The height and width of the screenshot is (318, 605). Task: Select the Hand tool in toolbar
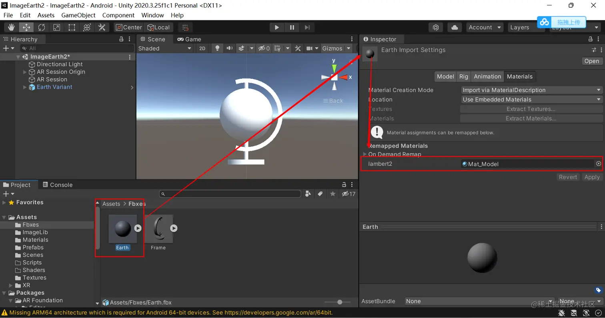point(12,27)
